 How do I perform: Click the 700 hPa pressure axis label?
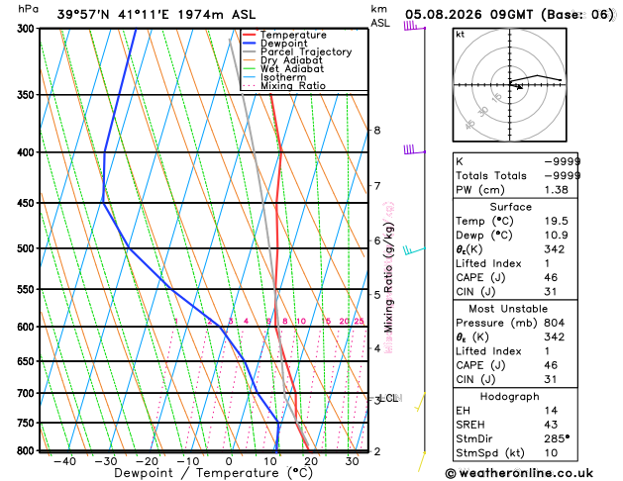tap(26, 393)
